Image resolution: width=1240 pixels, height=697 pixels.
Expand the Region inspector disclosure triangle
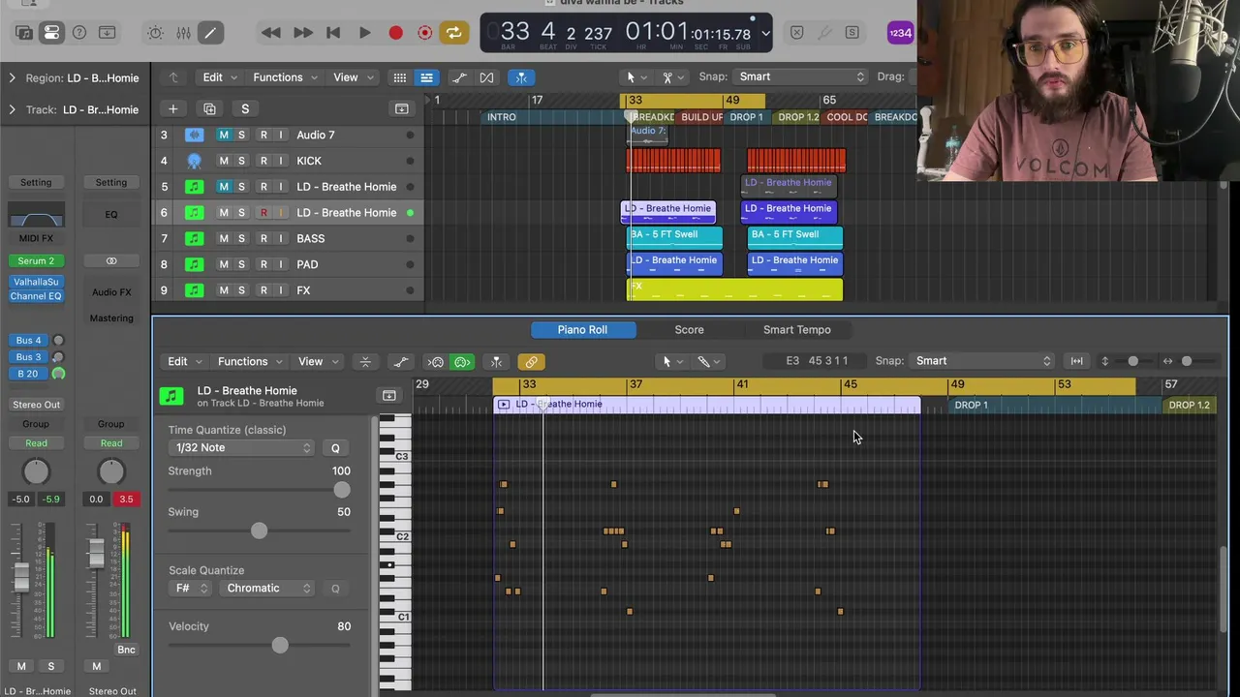(12, 77)
